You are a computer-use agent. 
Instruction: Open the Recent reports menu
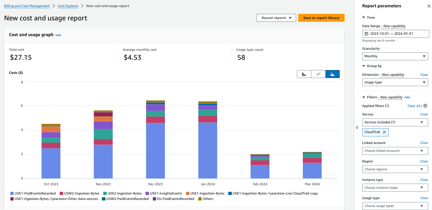tap(276, 18)
